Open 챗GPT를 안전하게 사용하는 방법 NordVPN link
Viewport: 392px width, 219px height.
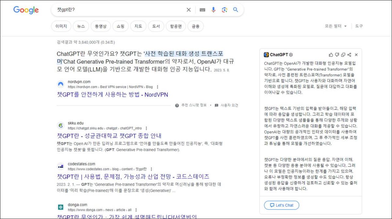(x=112, y=95)
